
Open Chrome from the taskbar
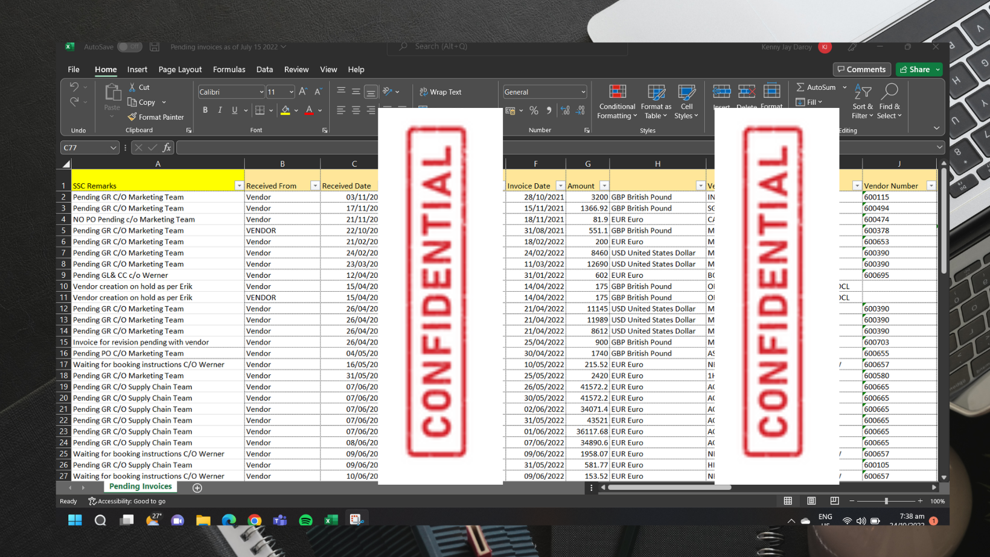pos(255,520)
